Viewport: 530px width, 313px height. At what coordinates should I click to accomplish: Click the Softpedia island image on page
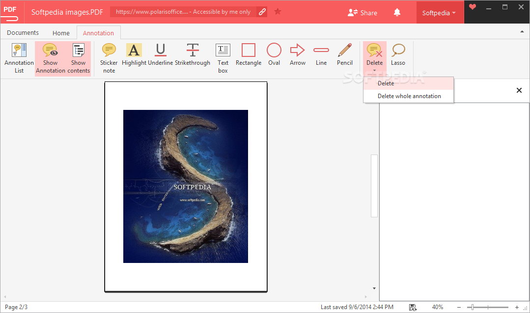pos(186,186)
